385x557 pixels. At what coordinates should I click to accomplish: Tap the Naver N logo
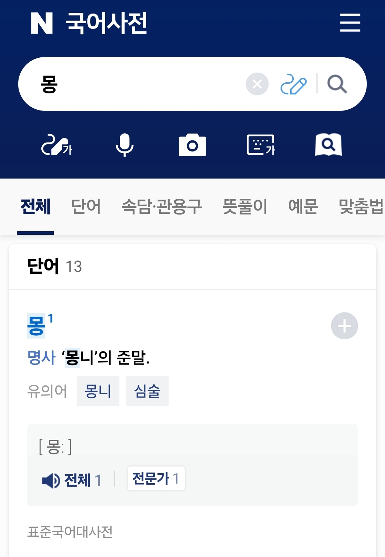pos(42,23)
